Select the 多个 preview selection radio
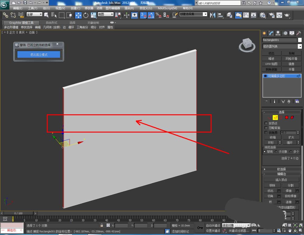304x235 pixels. 291,151
